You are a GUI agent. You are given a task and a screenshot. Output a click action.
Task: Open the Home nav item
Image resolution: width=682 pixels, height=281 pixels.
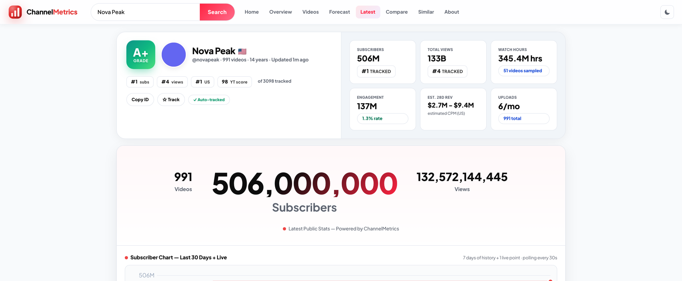252,12
